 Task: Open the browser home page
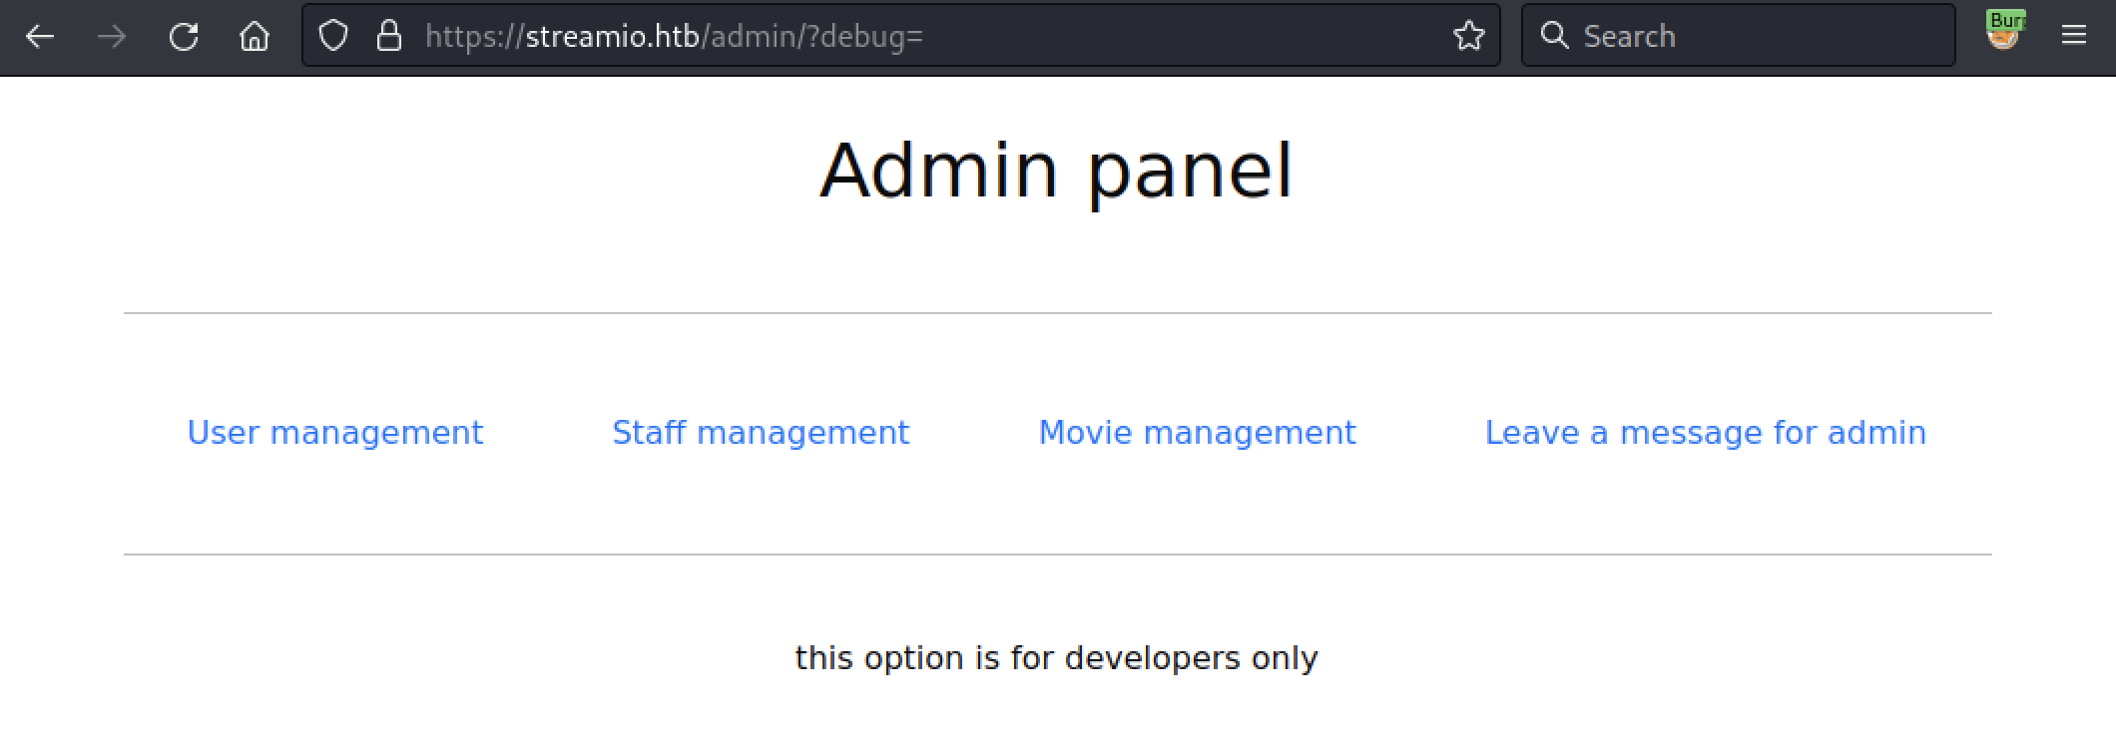coord(255,37)
